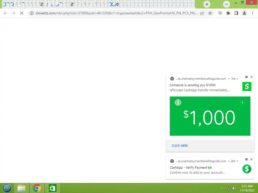
Task: Go forward to next page
Action: (14, 13)
